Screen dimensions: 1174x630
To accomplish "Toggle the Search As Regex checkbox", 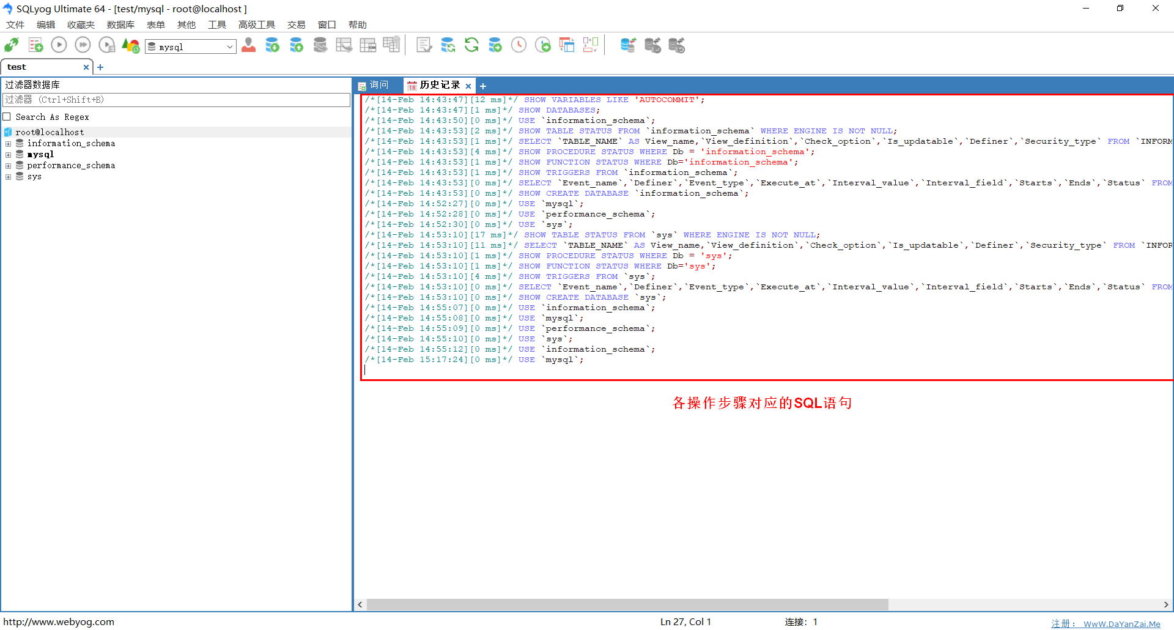I will [7, 117].
